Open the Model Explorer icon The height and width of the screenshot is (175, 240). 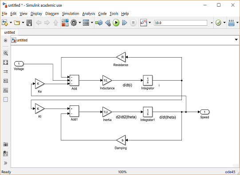point(86,23)
